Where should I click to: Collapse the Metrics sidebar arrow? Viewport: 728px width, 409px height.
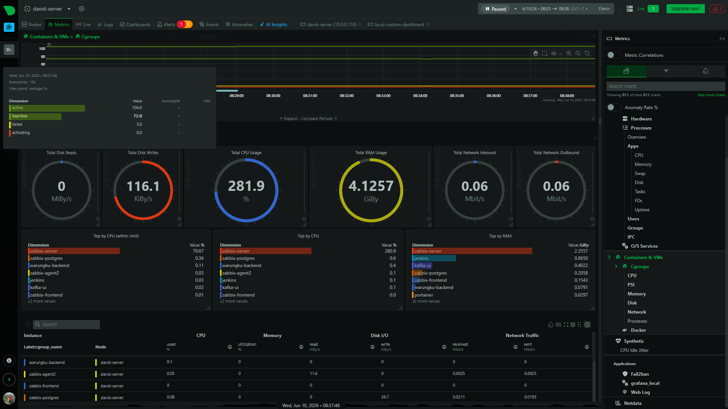[722, 39]
